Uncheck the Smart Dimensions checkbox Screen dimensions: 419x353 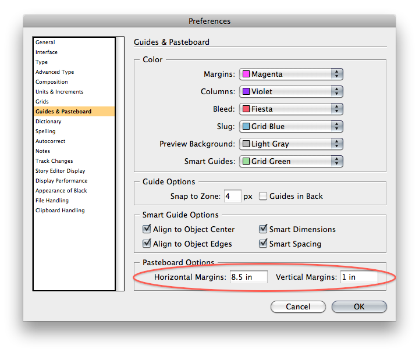point(263,229)
